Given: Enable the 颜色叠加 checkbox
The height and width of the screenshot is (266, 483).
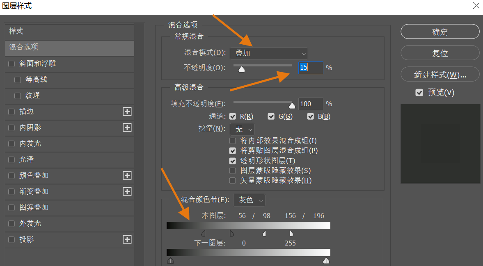Looking at the screenshot, I should (x=11, y=175).
